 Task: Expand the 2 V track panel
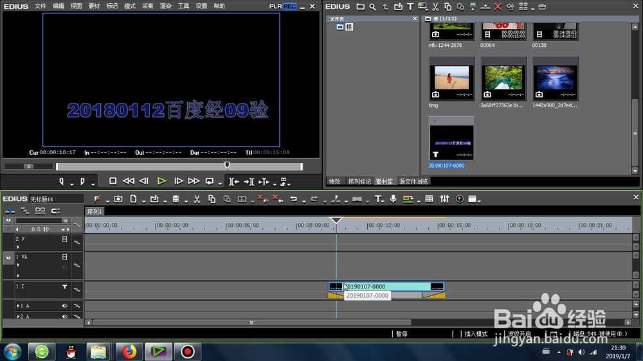(x=18, y=247)
